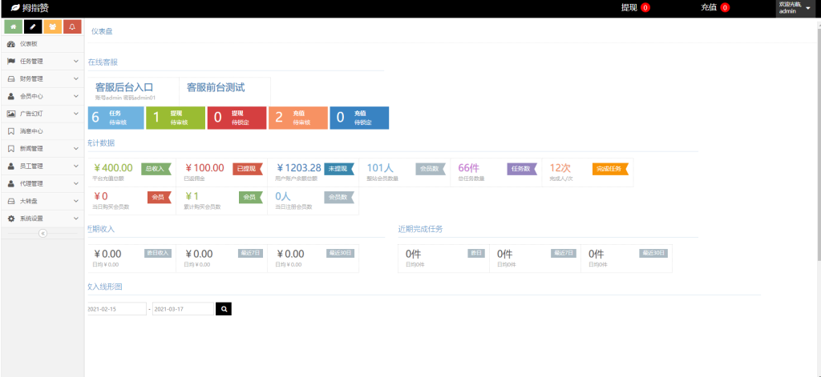Viewport: 821px width, 377px height.
Task: Click the purple 任务数 ribbon label
Action: click(x=521, y=169)
